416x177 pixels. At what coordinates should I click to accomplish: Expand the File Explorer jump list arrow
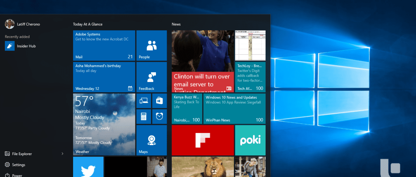tap(62, 154)
